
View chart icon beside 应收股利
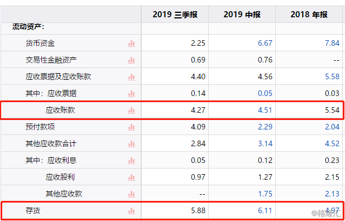coord(131,177)
